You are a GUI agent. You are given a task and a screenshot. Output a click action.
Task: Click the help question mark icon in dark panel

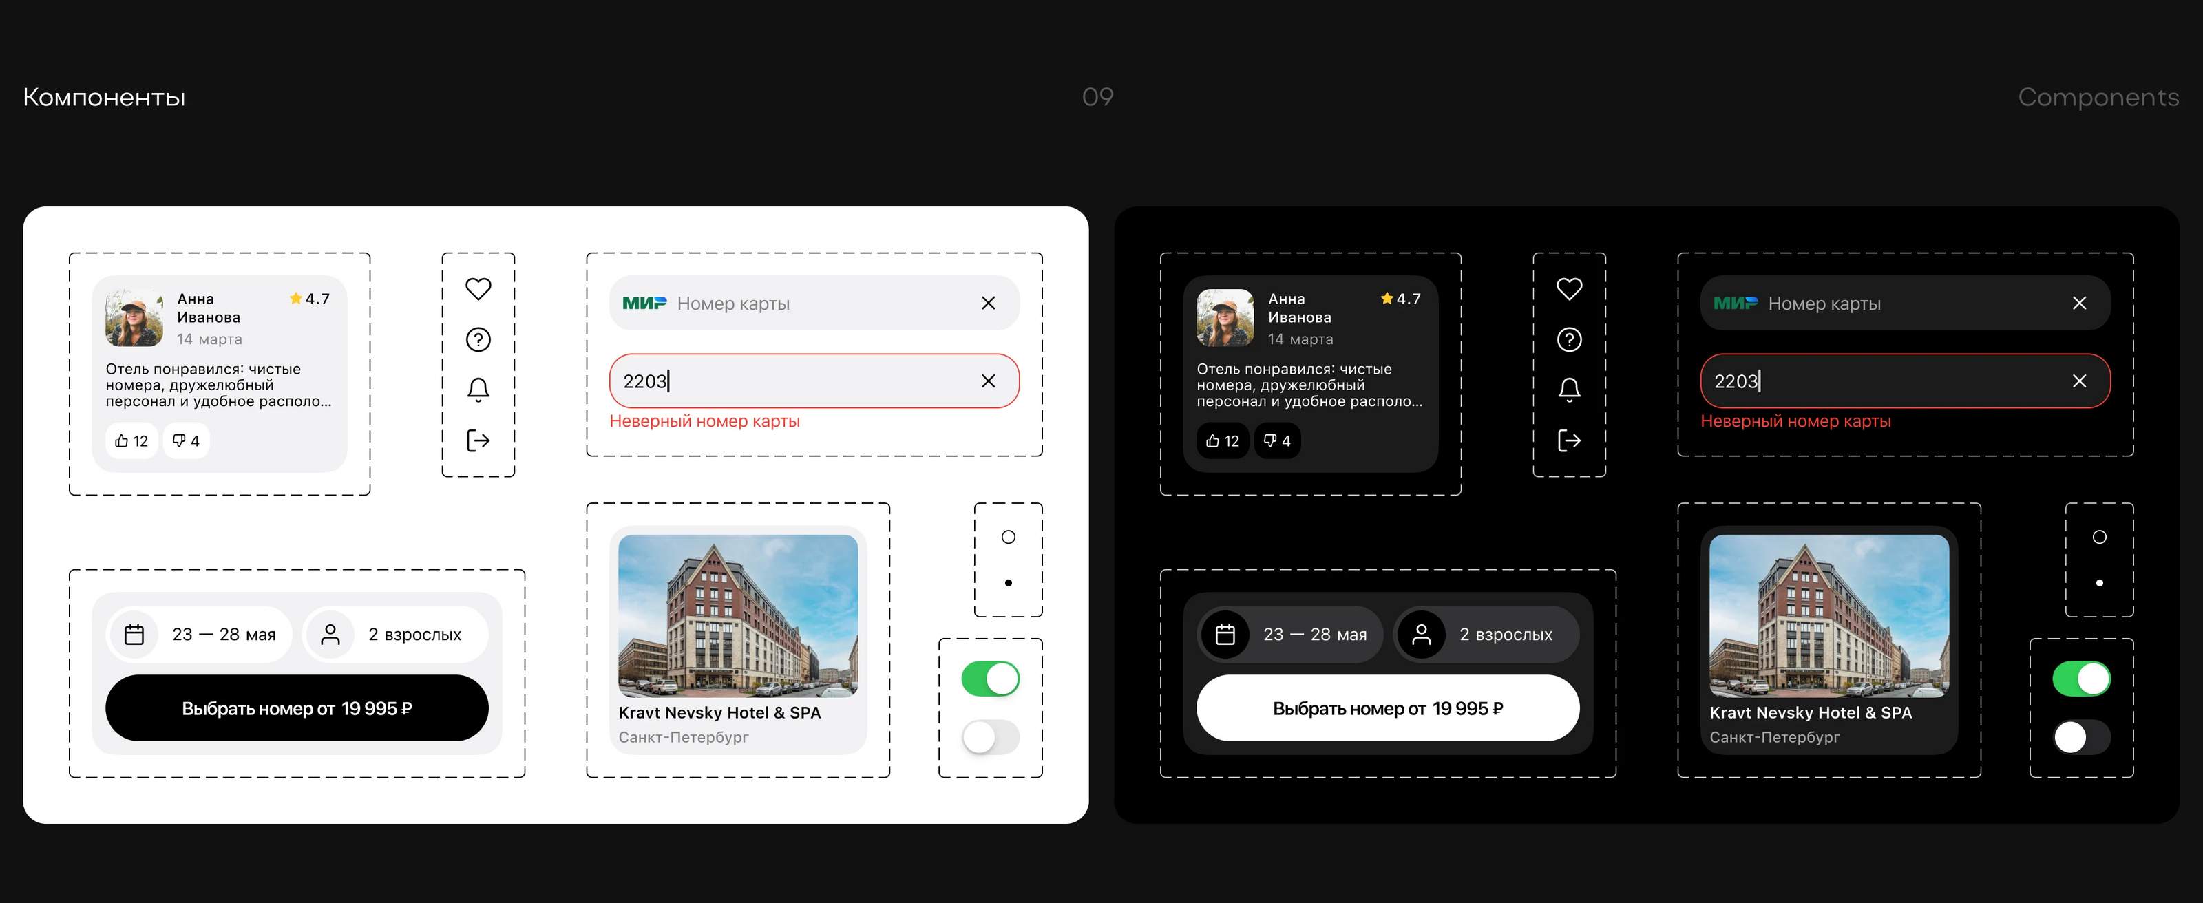tap(1568, 339)
